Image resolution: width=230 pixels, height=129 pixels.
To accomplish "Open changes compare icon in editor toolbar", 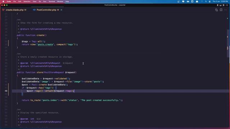I will pos(216,10).
